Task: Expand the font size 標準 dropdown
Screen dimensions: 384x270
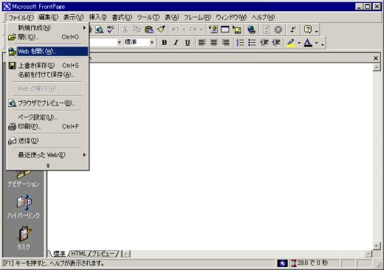Action: click(152, 43)
